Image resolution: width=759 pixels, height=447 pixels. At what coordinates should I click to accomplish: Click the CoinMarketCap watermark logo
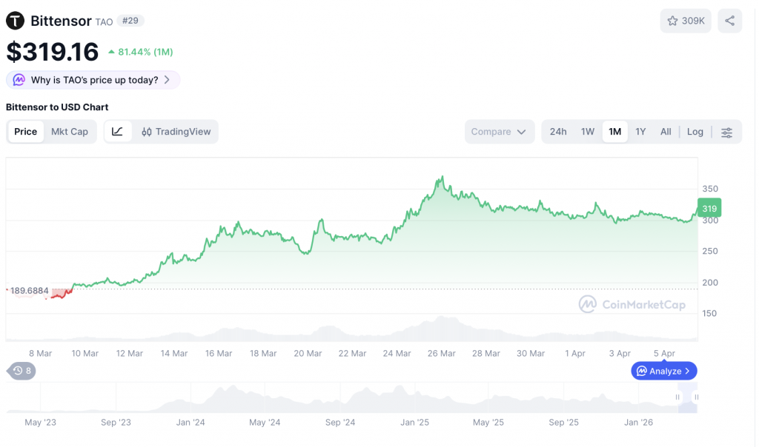pyautogui.click(x=632, y=304)
